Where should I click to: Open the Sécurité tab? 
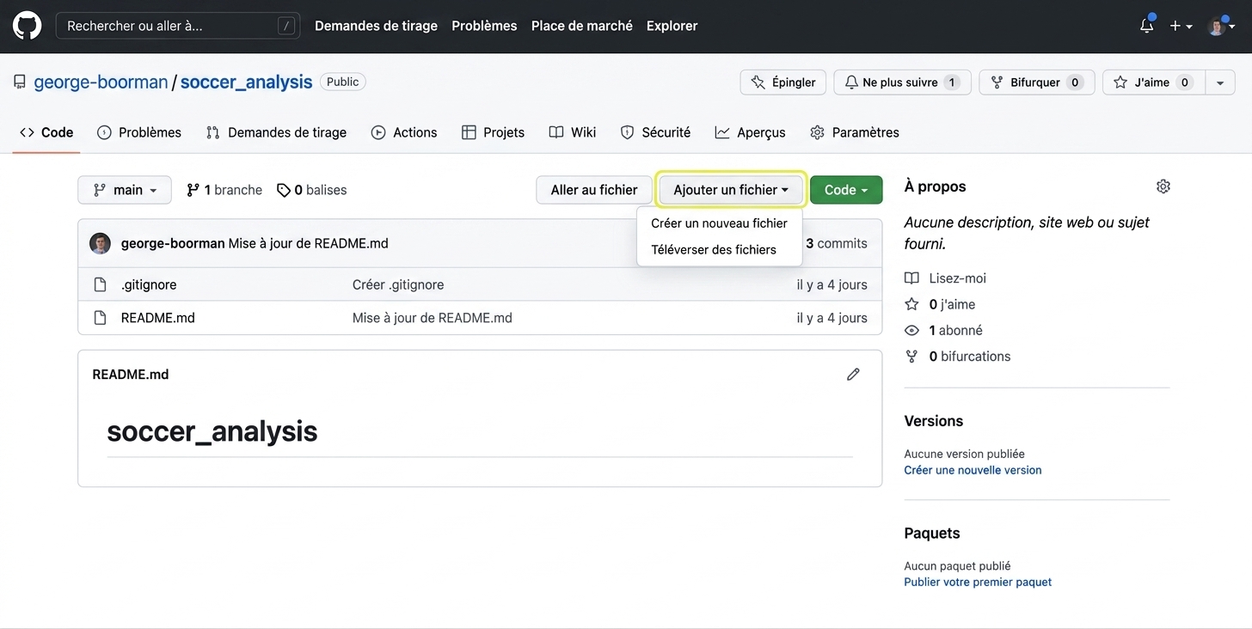point(655,132)
